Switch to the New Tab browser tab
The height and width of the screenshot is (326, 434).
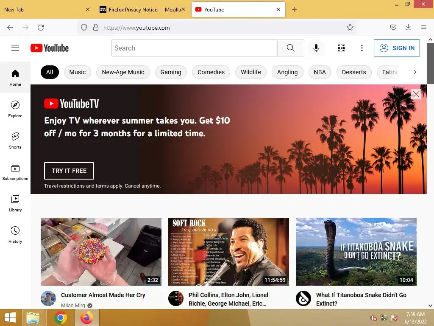click(42, 10)
